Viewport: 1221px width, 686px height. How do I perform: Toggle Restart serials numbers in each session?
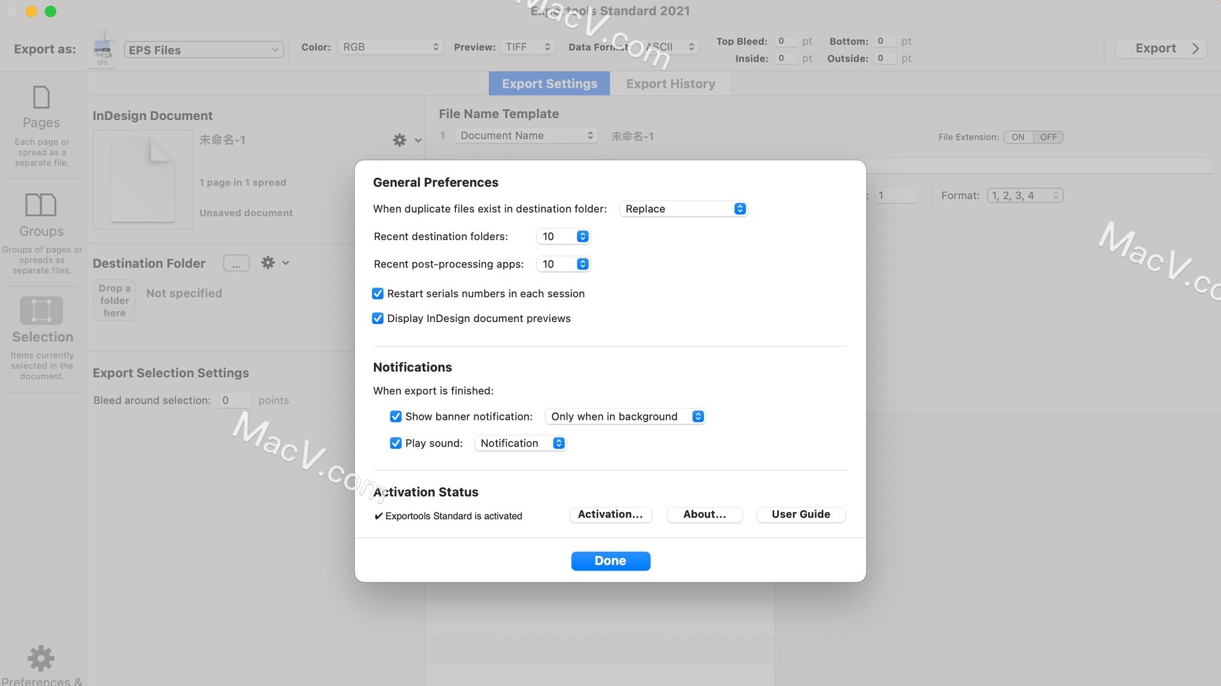(378, 293)
